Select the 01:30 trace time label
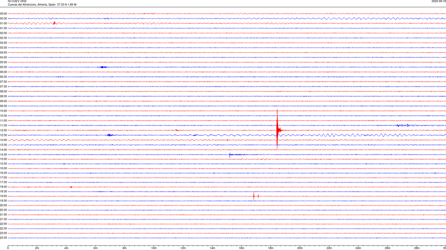The width and height of the screenshot is (446, 250). pos(3,28)
